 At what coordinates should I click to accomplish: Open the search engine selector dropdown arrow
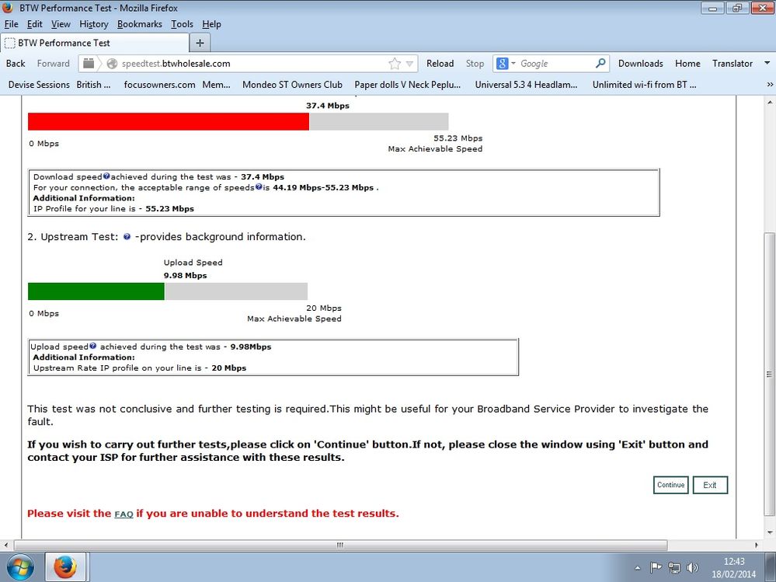click(513, 63)
